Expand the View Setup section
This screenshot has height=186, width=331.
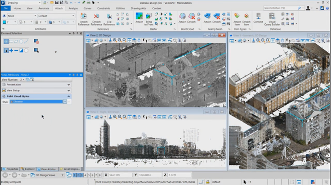point(36,90)
